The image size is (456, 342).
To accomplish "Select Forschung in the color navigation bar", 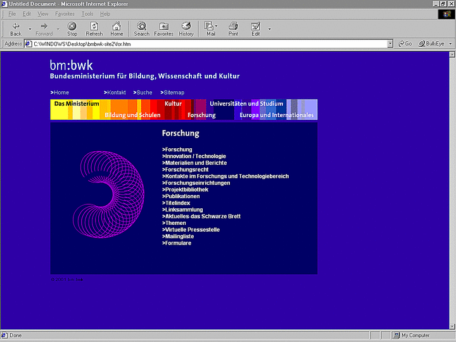I will pos(201,115).
